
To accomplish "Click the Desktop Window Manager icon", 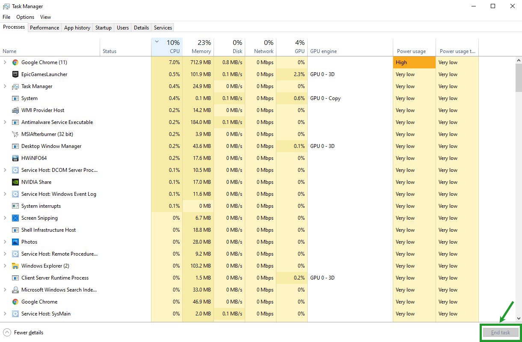I will (x=15, y=146).
